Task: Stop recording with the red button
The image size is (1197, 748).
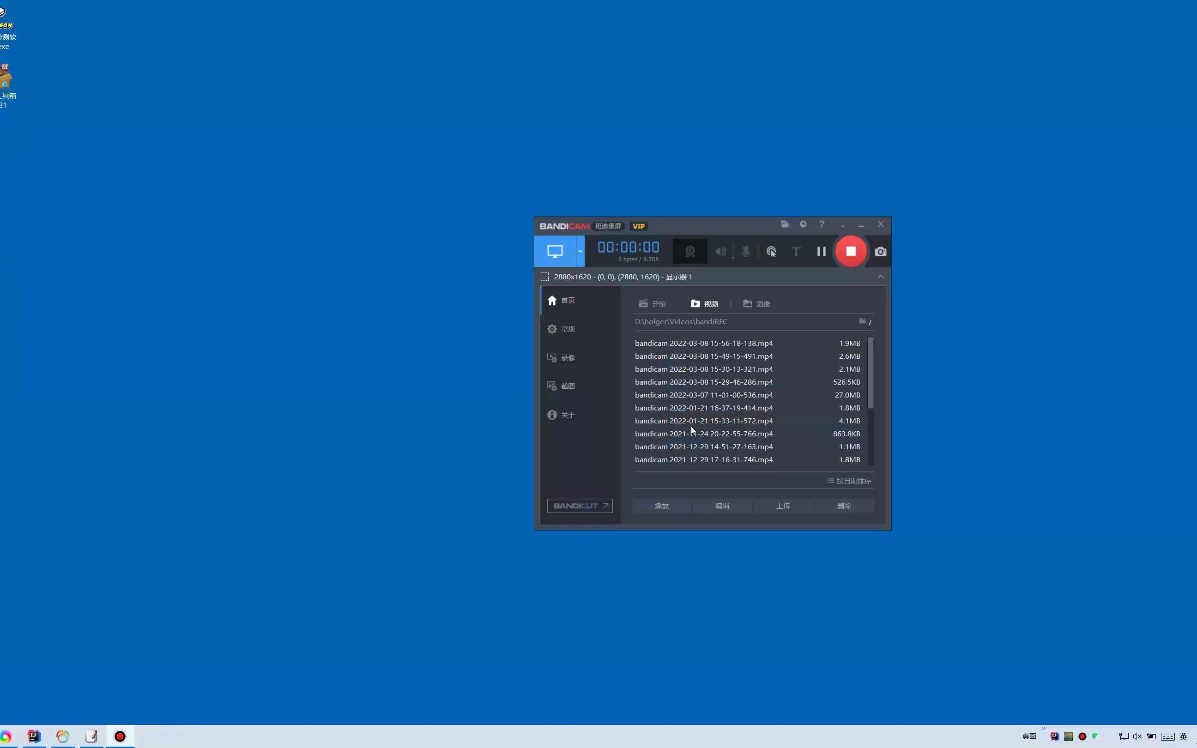Action: tap(850, 251)
